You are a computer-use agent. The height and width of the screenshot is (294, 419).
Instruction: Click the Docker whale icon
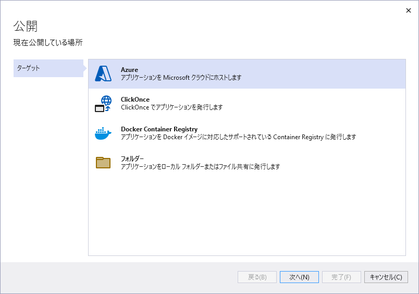103,133
